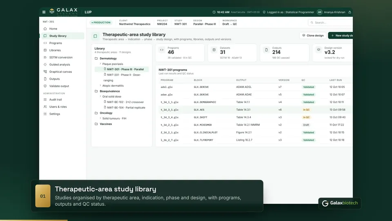Click the Libraries database sidebar icon
The image size is (392, 221).
[45, 50]
